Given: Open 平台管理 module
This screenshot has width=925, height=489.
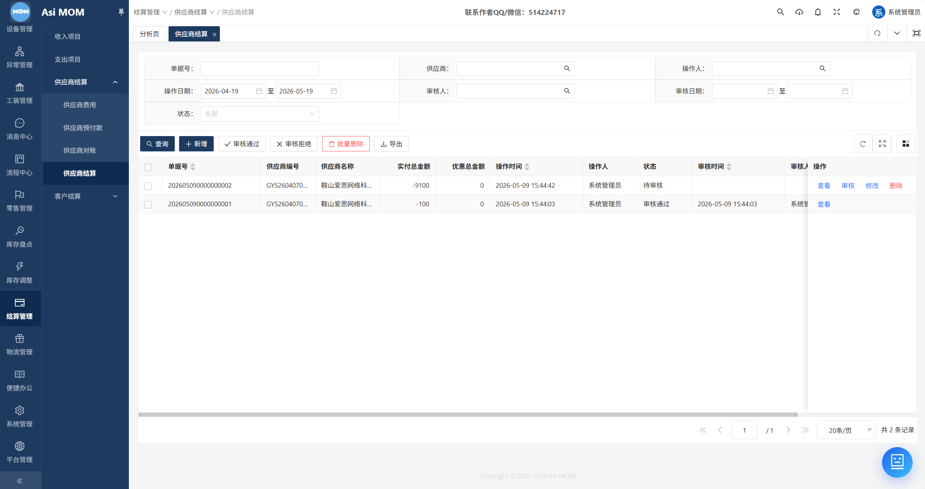Looking at the screenshot, I should [x=20, y=452].
